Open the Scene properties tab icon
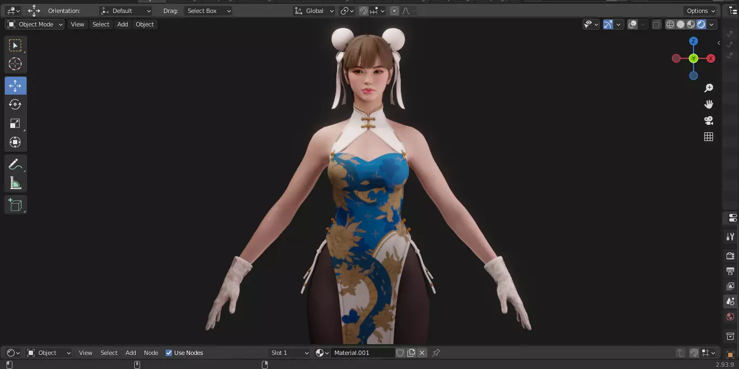 [x=730, y=301]
